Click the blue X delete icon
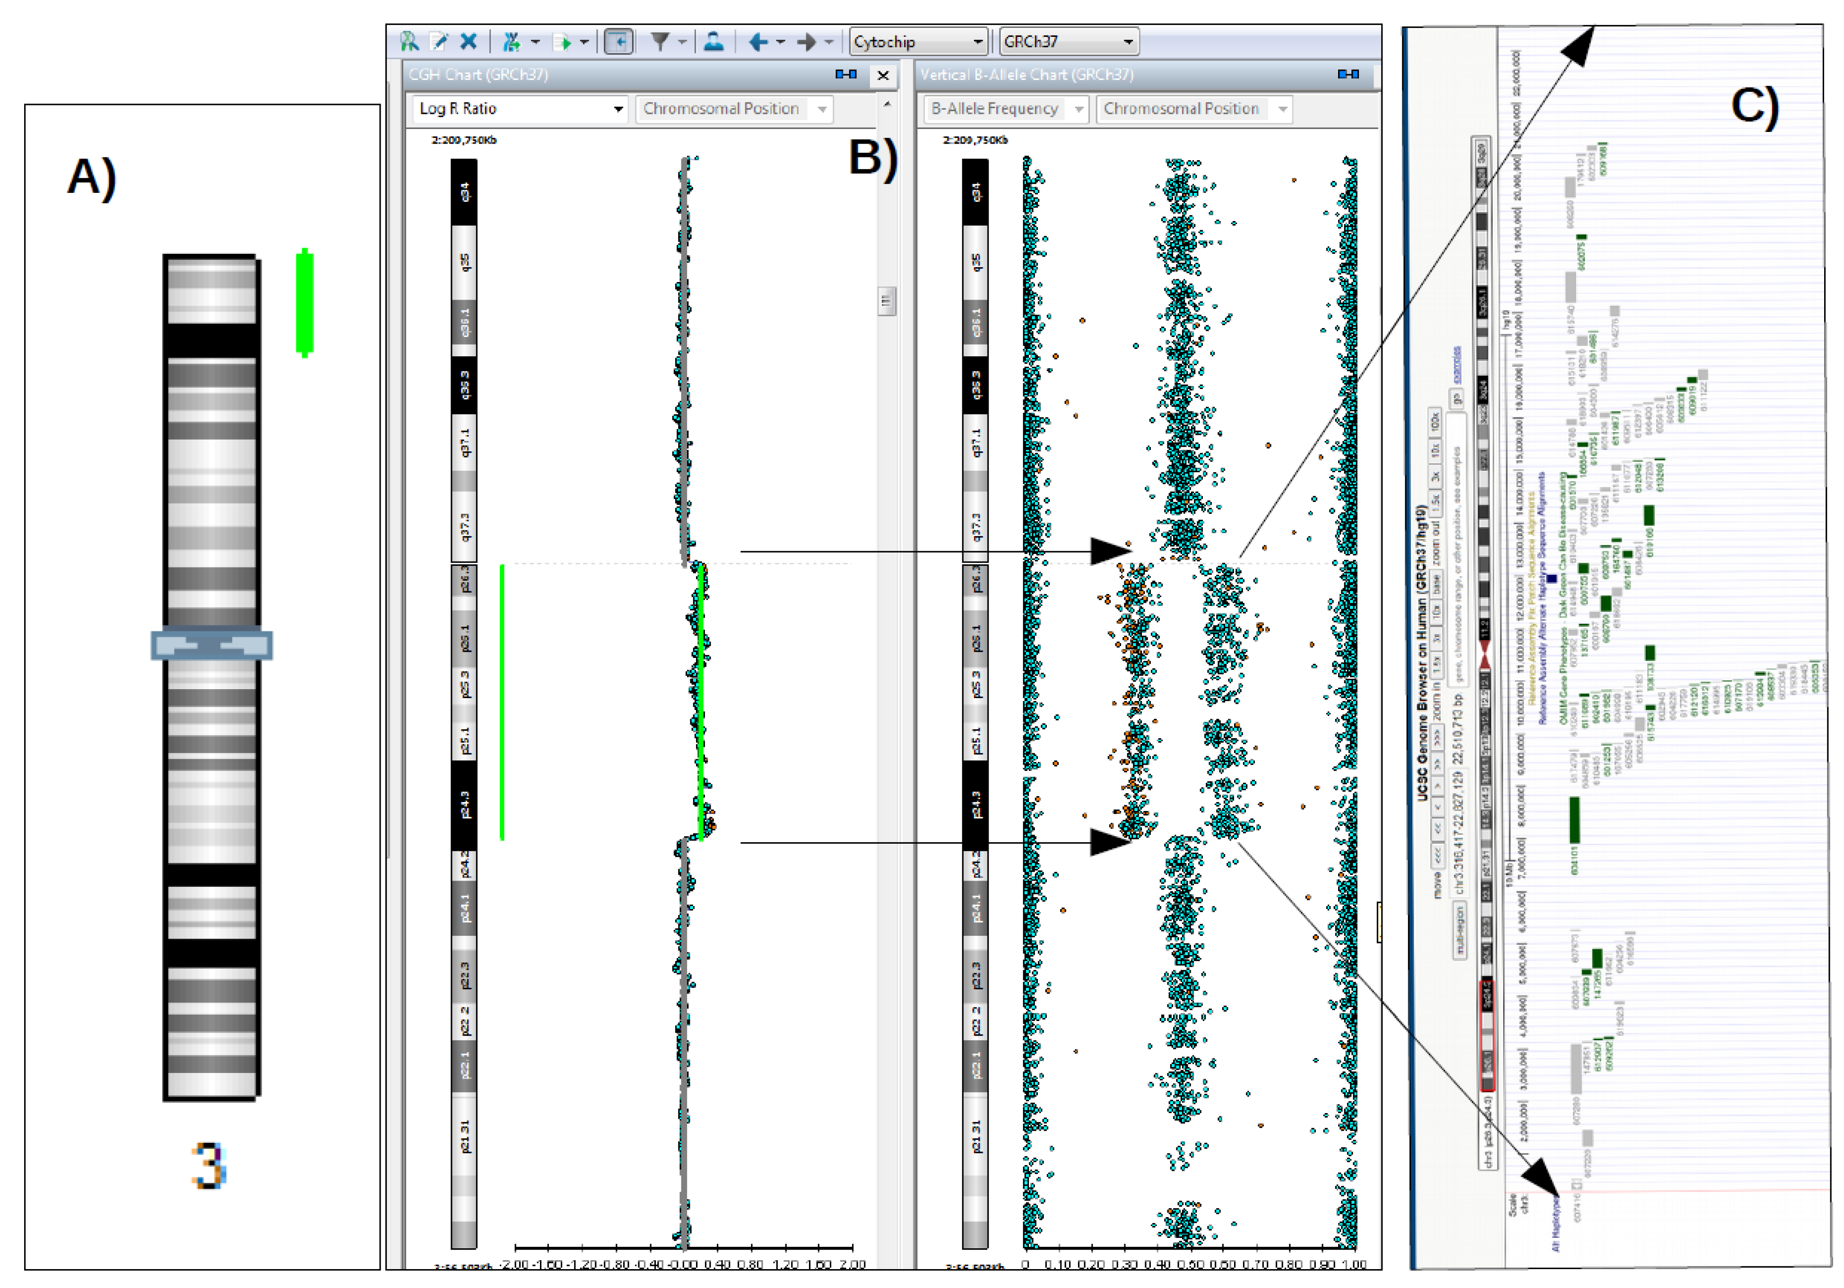The width and height of the screenshot is (1844, 1288). pos(469,41)
